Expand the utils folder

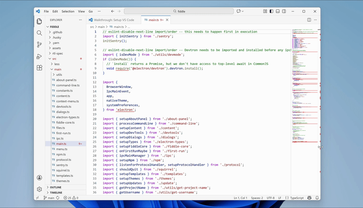[x=59, y=75]
